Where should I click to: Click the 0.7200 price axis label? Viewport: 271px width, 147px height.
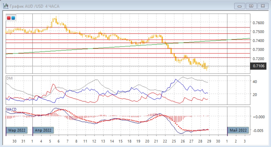click(258, 59)
